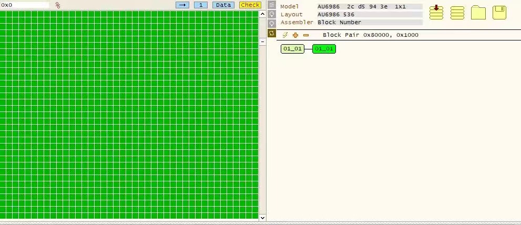The width and height of the screenshot is (521, 225).
Task: Click the orange minus icon
Action: pyautogui.click(x=306, y=35)
